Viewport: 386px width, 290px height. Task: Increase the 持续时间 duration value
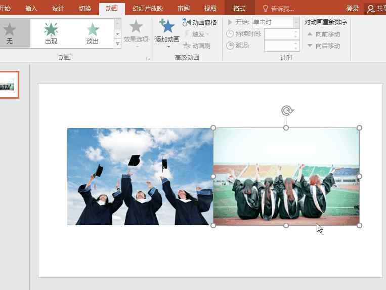click(296, 31)
